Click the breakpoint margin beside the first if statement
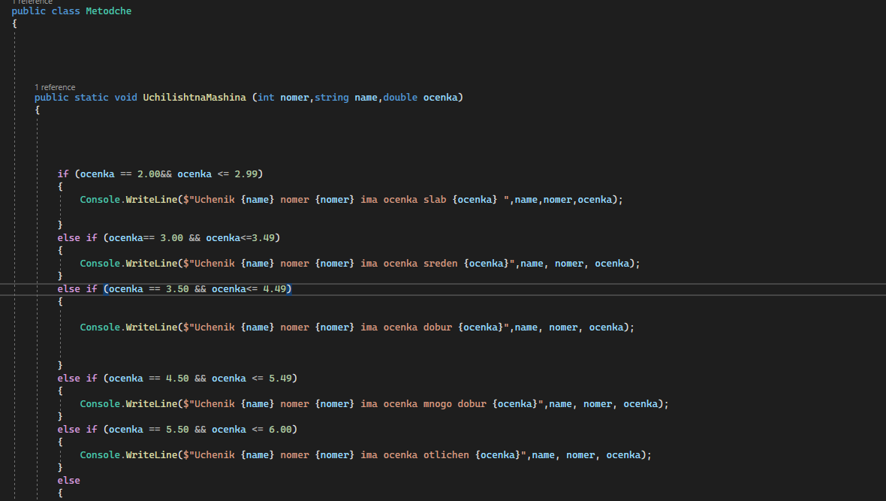 point(6,174)
